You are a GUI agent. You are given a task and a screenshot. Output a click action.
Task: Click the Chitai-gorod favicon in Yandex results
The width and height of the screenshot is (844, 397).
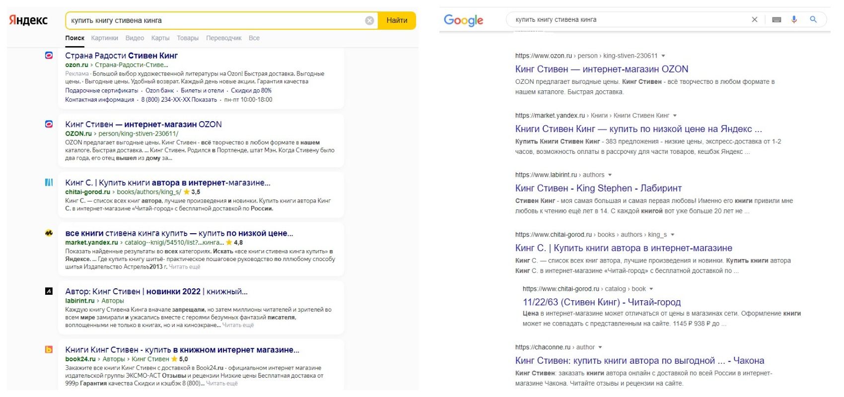pos(49,182)
